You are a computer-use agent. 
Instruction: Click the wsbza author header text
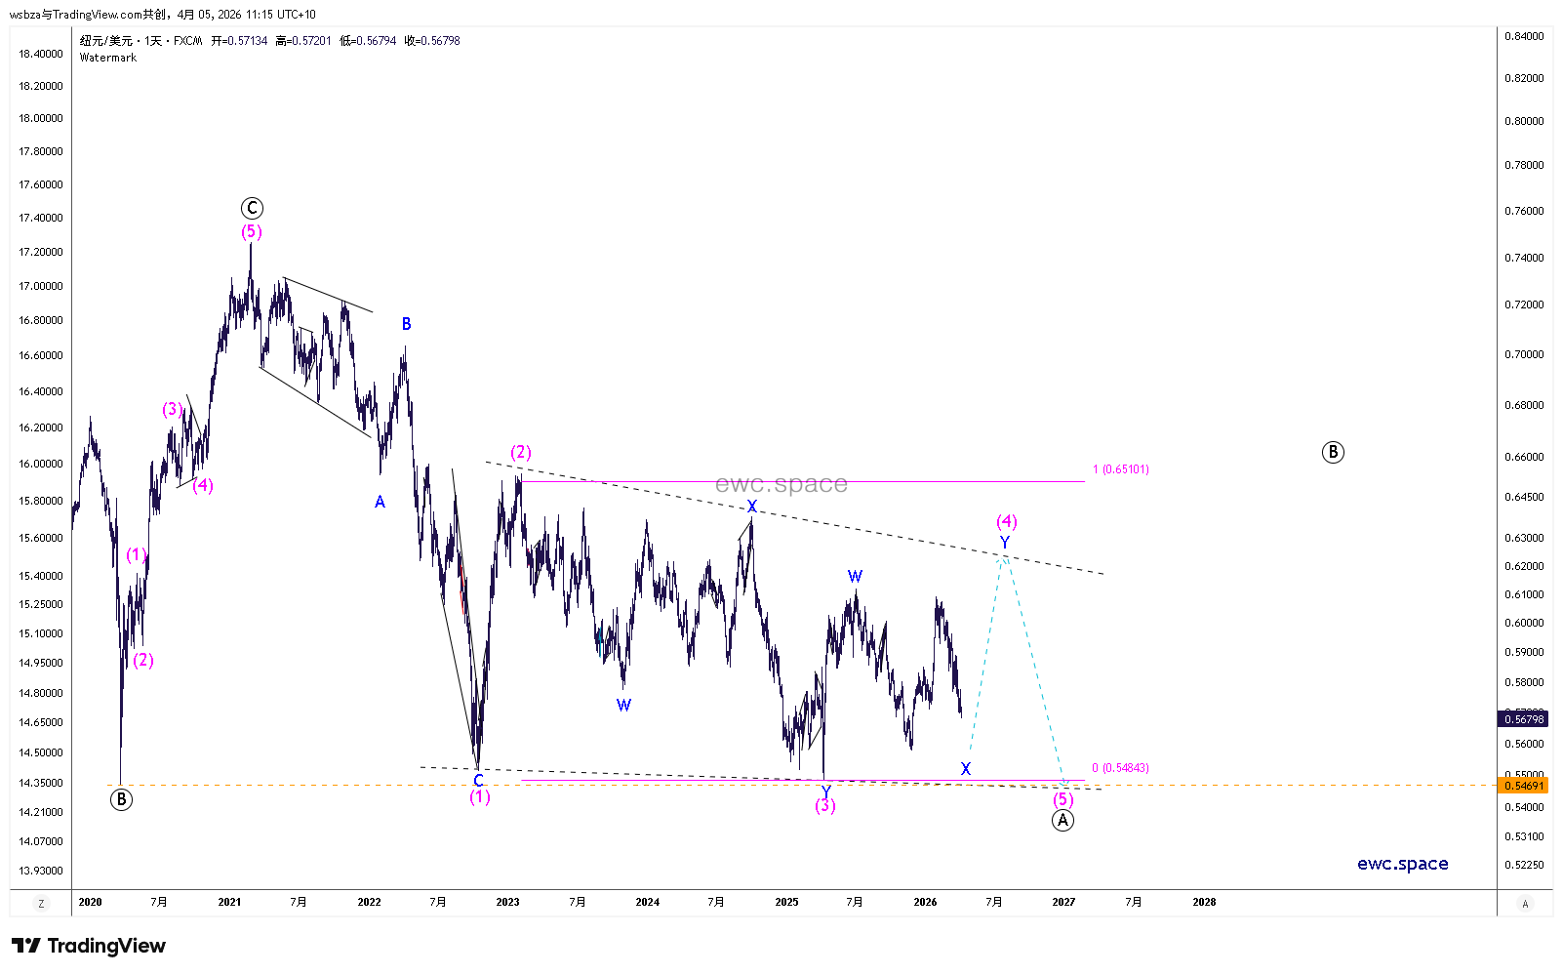[162, 15]
